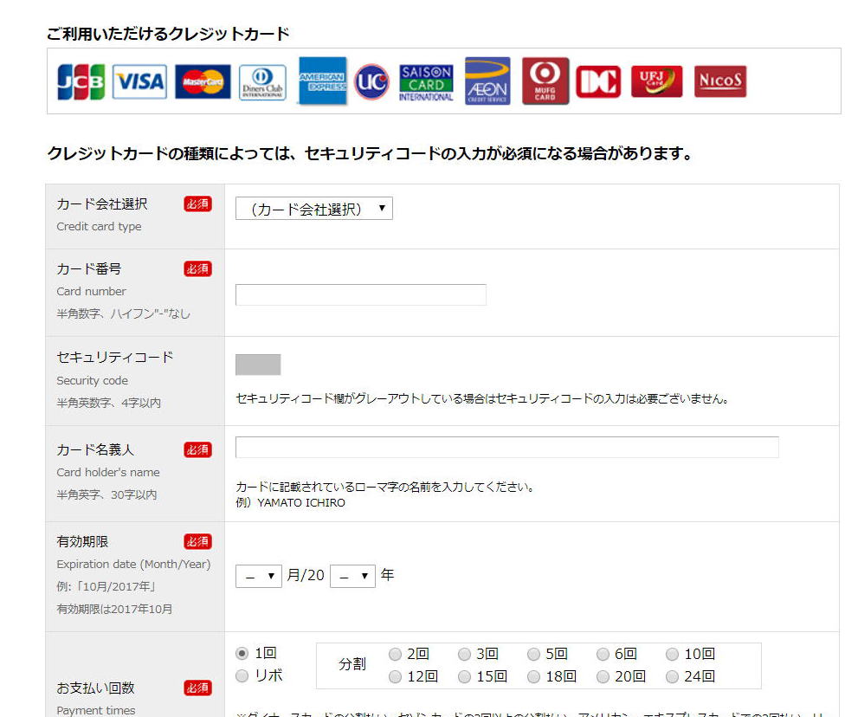This screenshot has width=845, height=717.
Task: Select the 2回 installment option
Action: [395, 654]
